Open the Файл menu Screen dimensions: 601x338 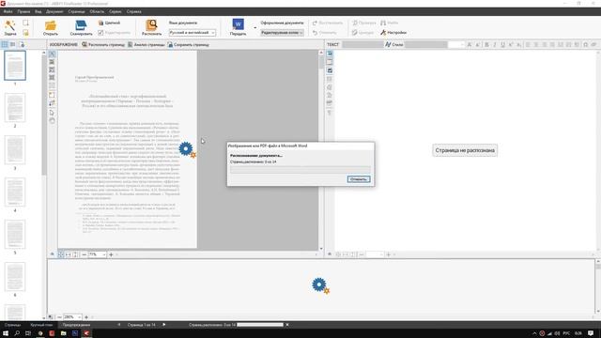[x=8, y=12]
